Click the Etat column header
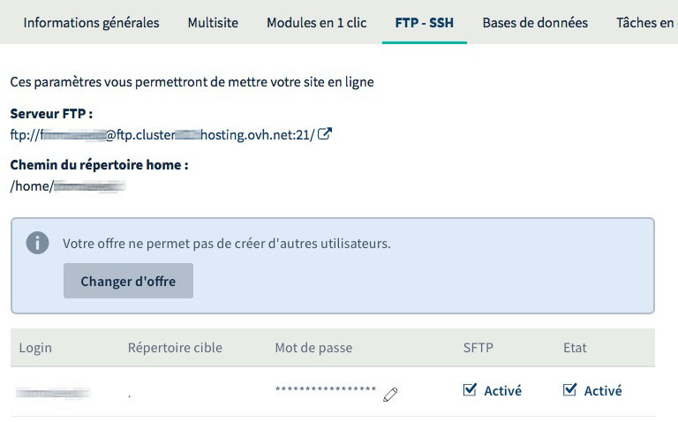 (x=575, y=347)
